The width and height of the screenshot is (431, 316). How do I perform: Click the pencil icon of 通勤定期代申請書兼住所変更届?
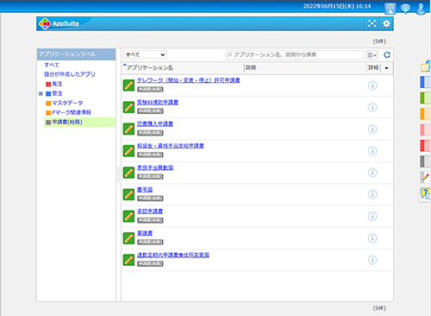click(x=128, y=260)
